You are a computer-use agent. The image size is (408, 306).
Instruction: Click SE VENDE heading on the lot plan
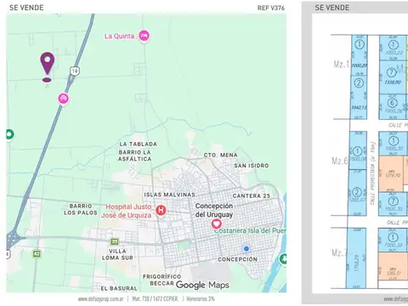332,8
